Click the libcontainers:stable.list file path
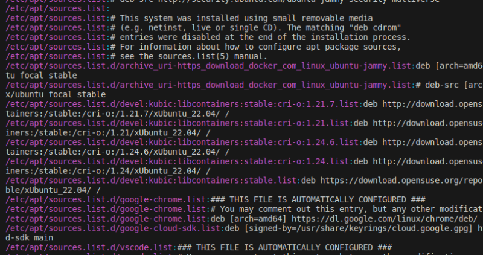483x255 pixels. [152, 180]
